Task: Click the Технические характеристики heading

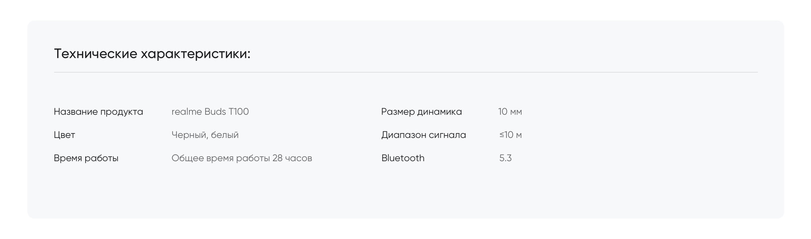Action: pos(152,54)
